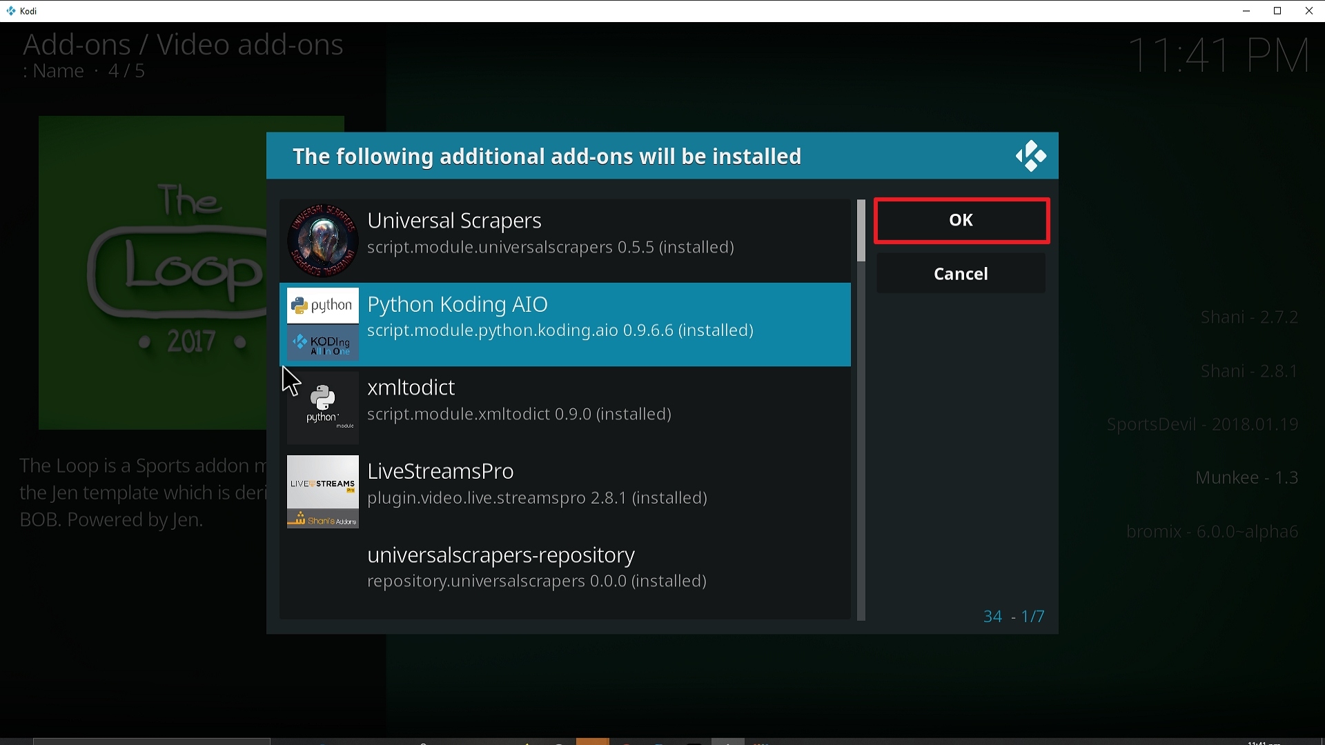This screenshot has width=1325, height=745.
Task: Minimize the Kodi window
Action: 1246,11
